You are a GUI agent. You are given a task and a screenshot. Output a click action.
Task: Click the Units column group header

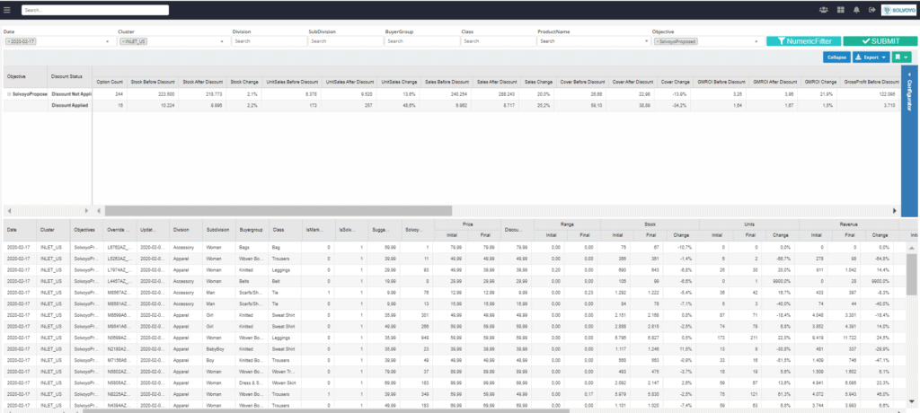[748, 224]
